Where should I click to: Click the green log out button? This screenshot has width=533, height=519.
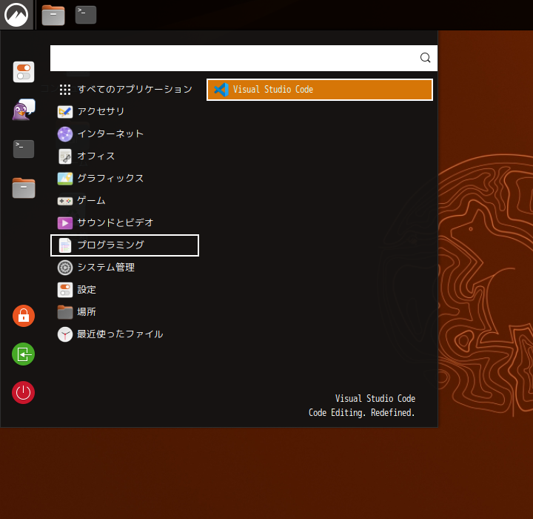[x=24, y=354]
